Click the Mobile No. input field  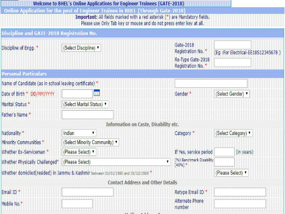(x=77, y=204)
